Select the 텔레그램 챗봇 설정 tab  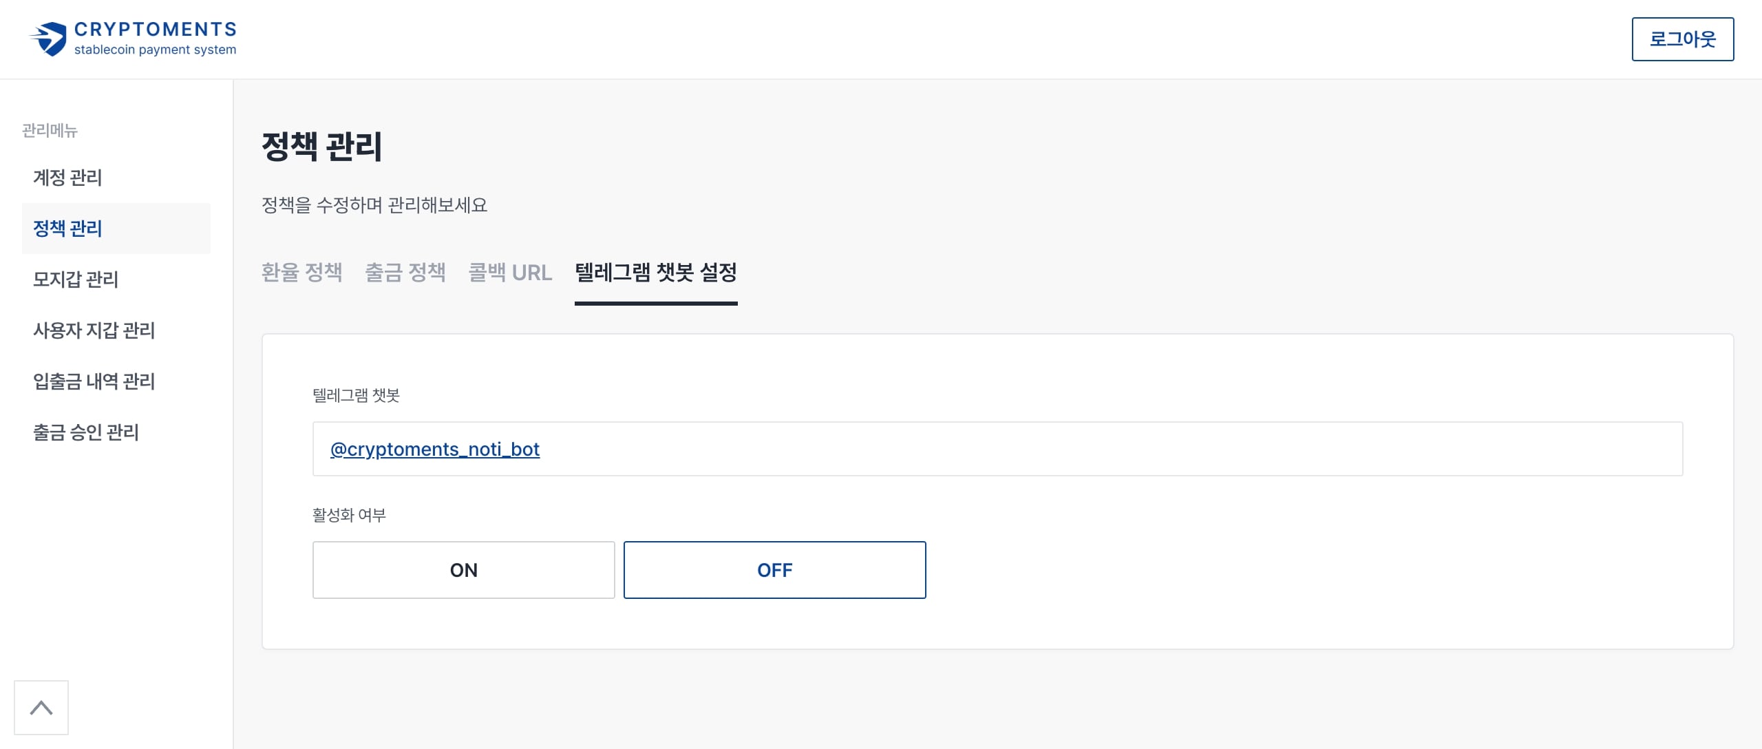click(x=655, y=273)
